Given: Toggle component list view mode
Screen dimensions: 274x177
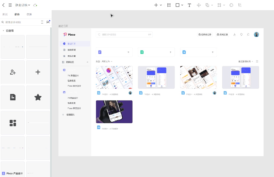Looking at the screenshot, I should pos(42,22).
